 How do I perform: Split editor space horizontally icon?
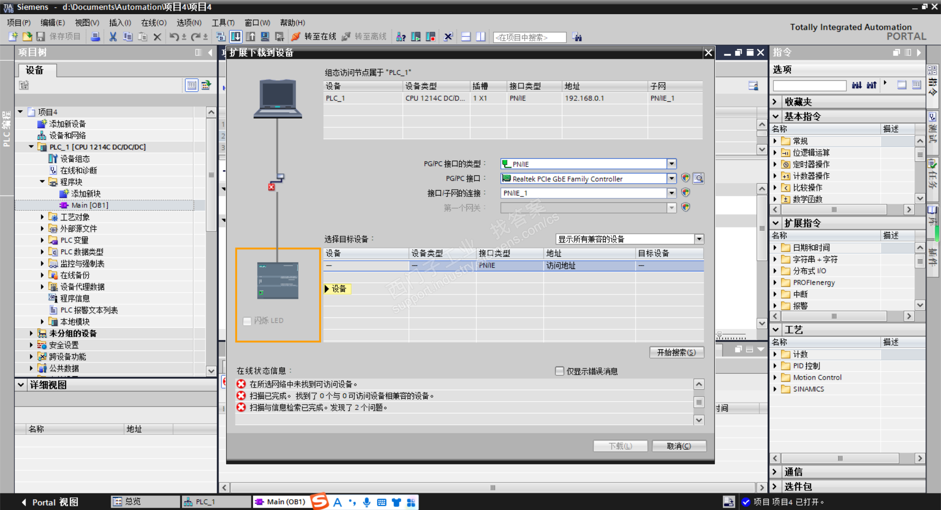[x=466, y=37]
